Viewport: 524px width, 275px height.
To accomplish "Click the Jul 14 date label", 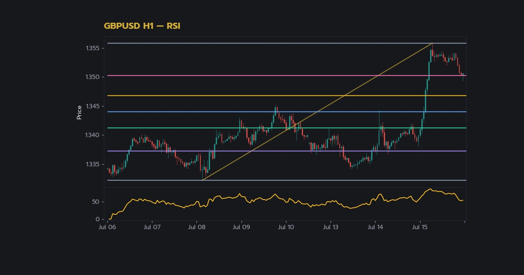I will click(375, 227).
